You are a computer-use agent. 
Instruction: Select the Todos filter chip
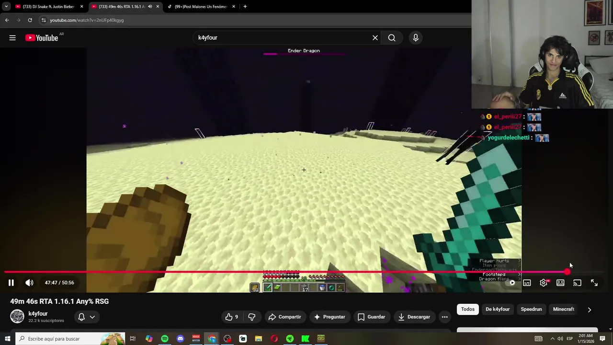(x=468, y=309)
